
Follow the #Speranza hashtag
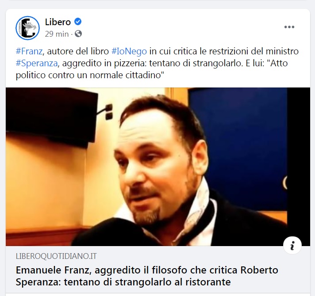pyautogui.click(x=37, y=63)
